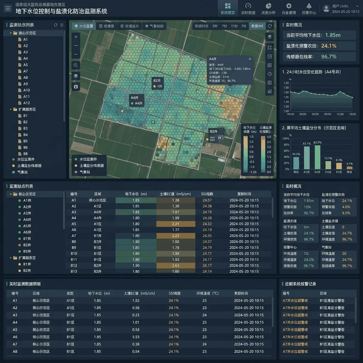Click the map zoom-in plus button

coord(76,37)
